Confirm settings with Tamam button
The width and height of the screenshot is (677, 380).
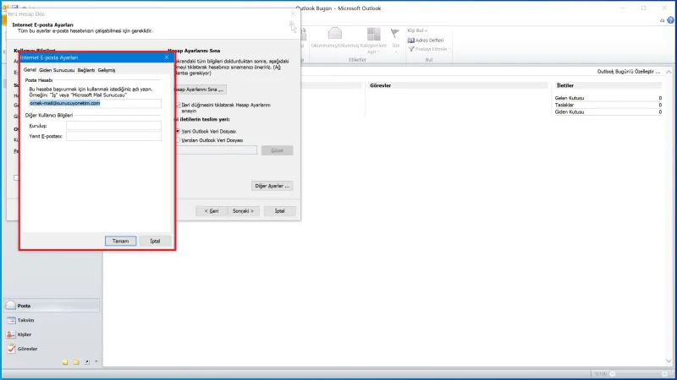tap(120, 241)
